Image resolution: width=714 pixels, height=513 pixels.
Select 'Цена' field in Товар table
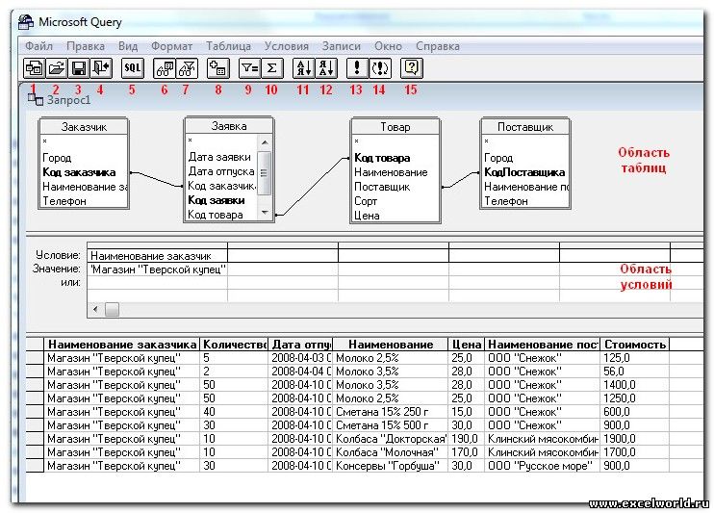point(367,216)
